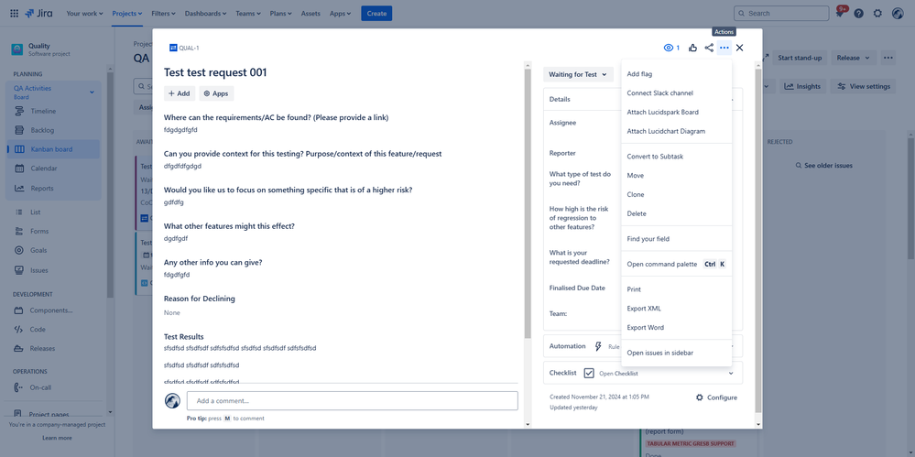
Task: Click the Insights button
Action: click(801, 86)
